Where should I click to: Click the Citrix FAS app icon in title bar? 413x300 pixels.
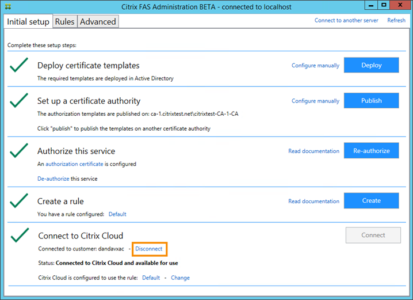[x=7, y=6]
